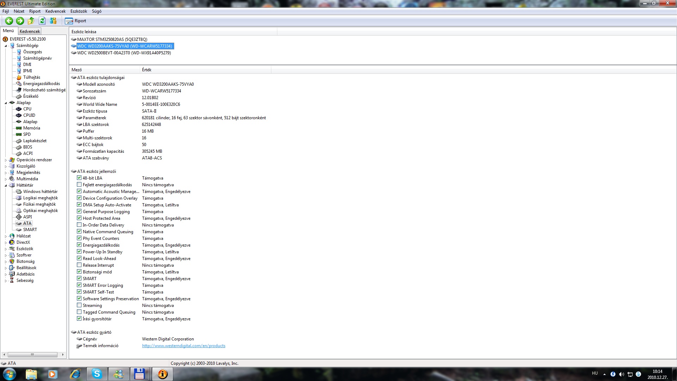This screenshot has height=381, width=677.
Task: Select the Sebesség hourglass icon
Action: (x=12, y=280)
